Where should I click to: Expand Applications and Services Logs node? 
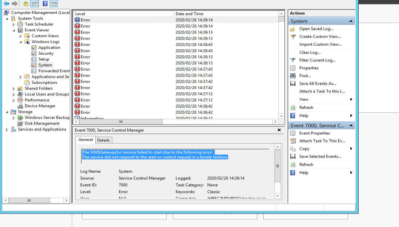(21, 77)
